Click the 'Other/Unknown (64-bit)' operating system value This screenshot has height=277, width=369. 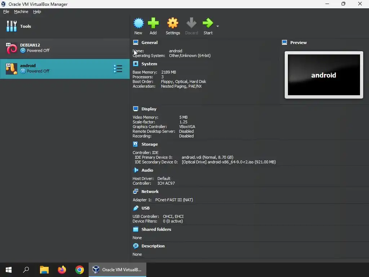[x=190, y=56]
